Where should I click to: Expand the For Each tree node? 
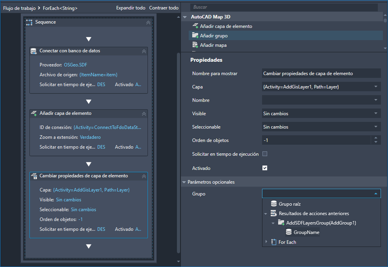(x=266, y=241)
